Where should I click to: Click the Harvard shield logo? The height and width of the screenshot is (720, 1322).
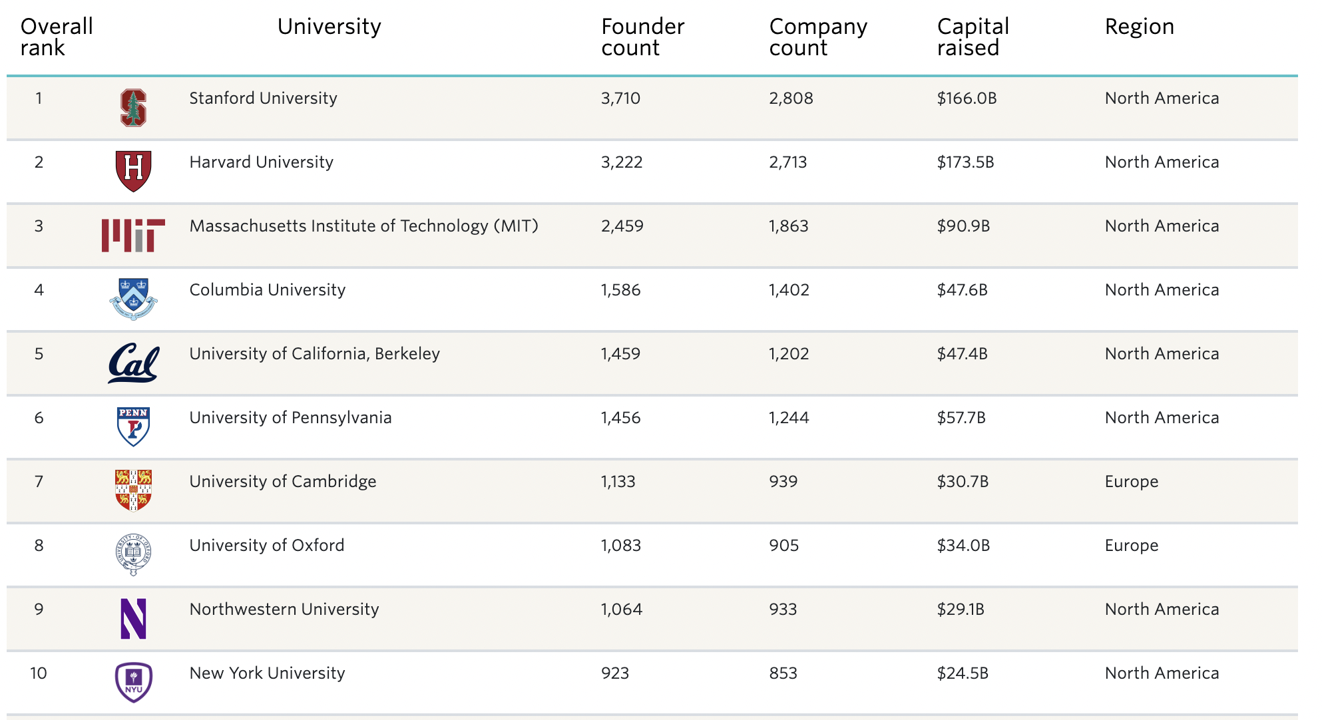(x=133, y=171)
